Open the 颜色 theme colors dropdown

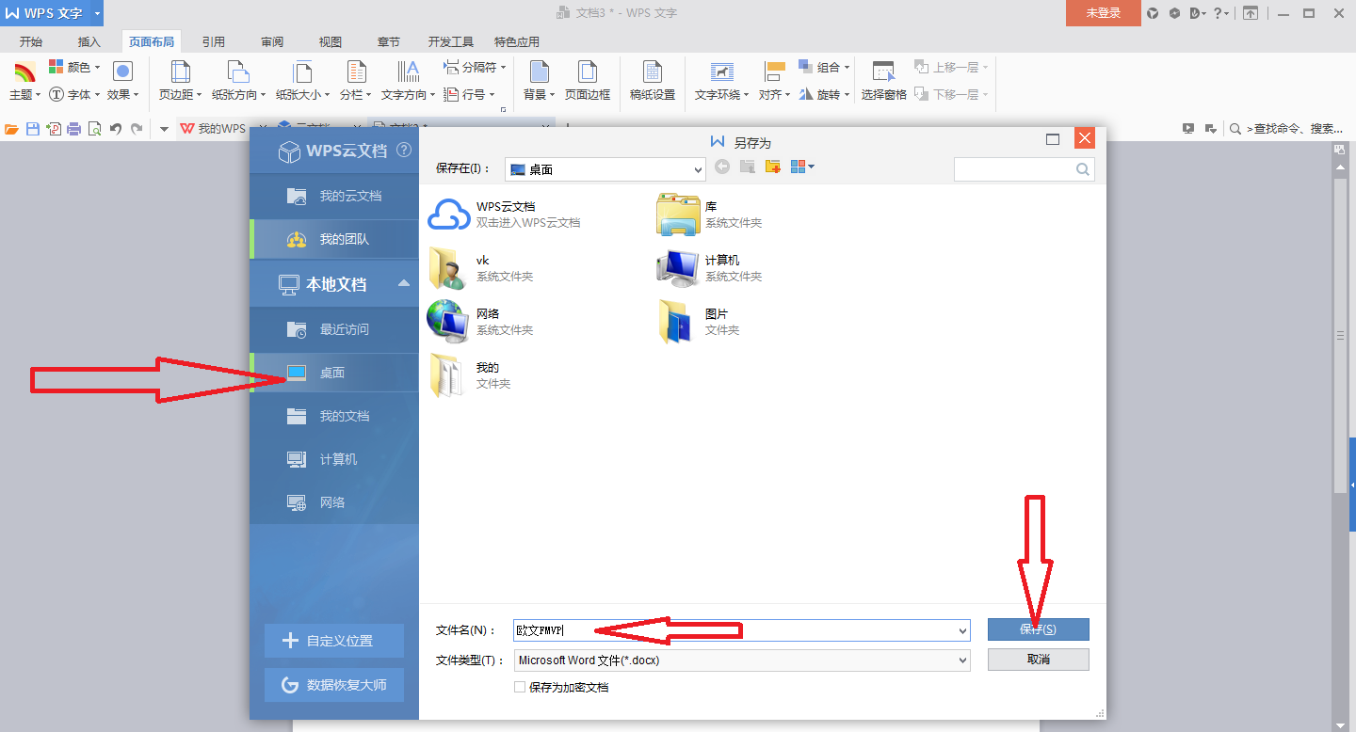pyautogui.click(x=74, y=68)
